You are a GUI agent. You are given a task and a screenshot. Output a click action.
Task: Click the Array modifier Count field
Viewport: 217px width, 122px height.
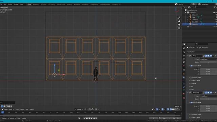click(208, 62)
